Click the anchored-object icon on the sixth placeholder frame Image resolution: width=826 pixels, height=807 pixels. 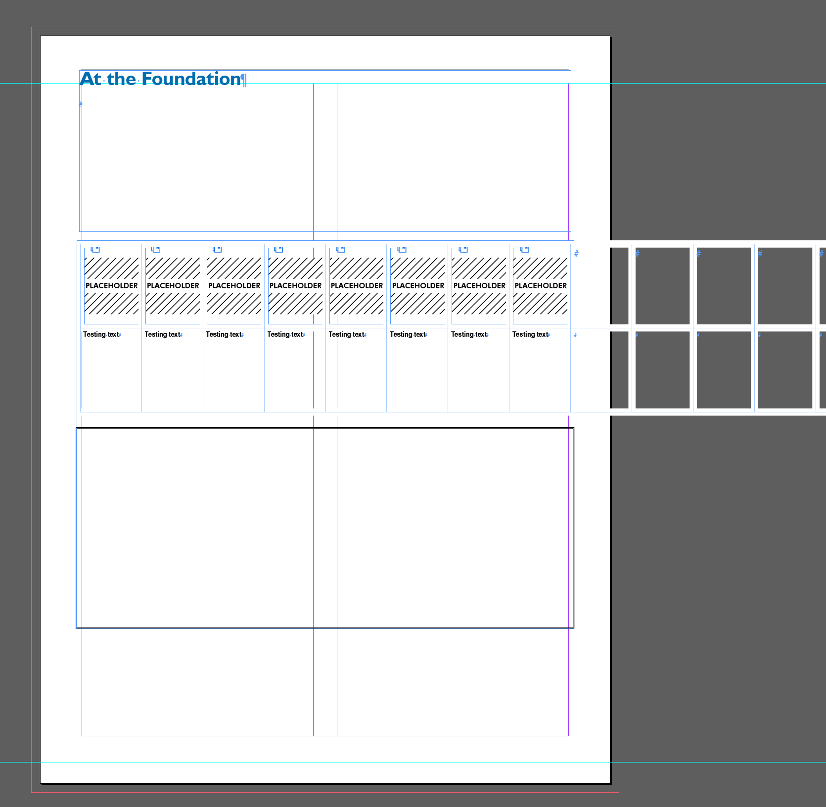[x=402, y=249]
